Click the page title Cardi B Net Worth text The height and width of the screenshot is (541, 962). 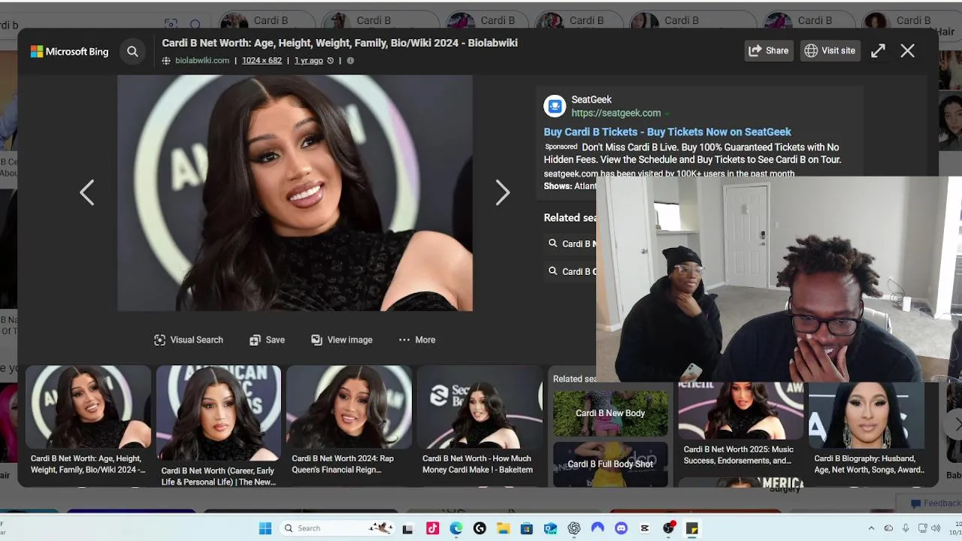(x=340, y=43)
